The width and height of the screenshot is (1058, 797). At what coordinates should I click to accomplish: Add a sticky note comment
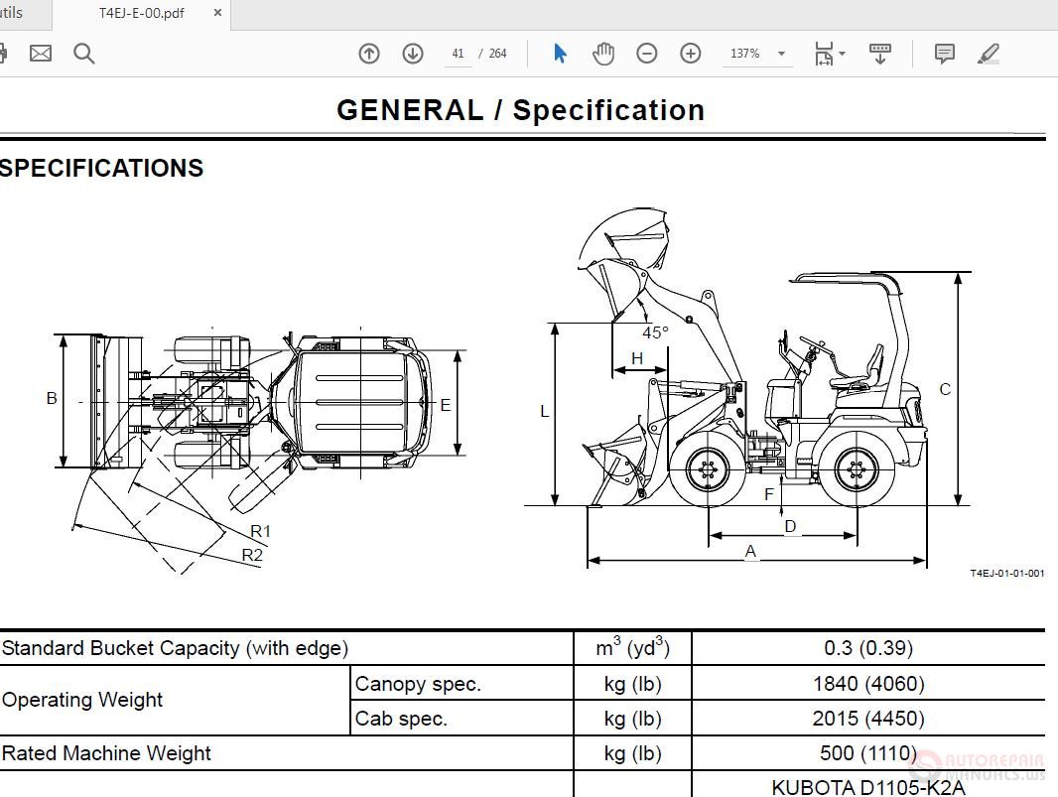pos(944,54)
